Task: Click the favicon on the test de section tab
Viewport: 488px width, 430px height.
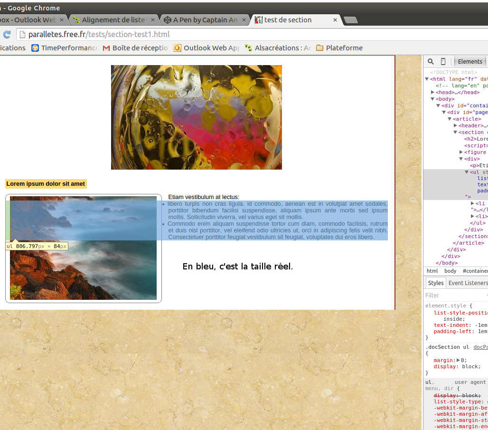Action: 258,20
